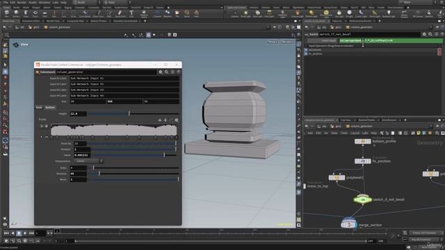Select the Platonic Solids shelf tool
445x250 pixels.
[144, 14]
